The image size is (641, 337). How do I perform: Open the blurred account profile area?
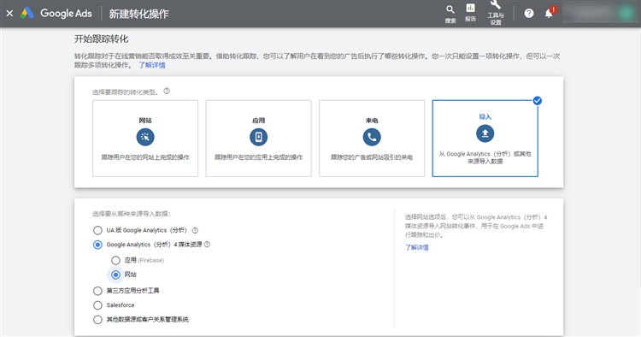[599, 14]
